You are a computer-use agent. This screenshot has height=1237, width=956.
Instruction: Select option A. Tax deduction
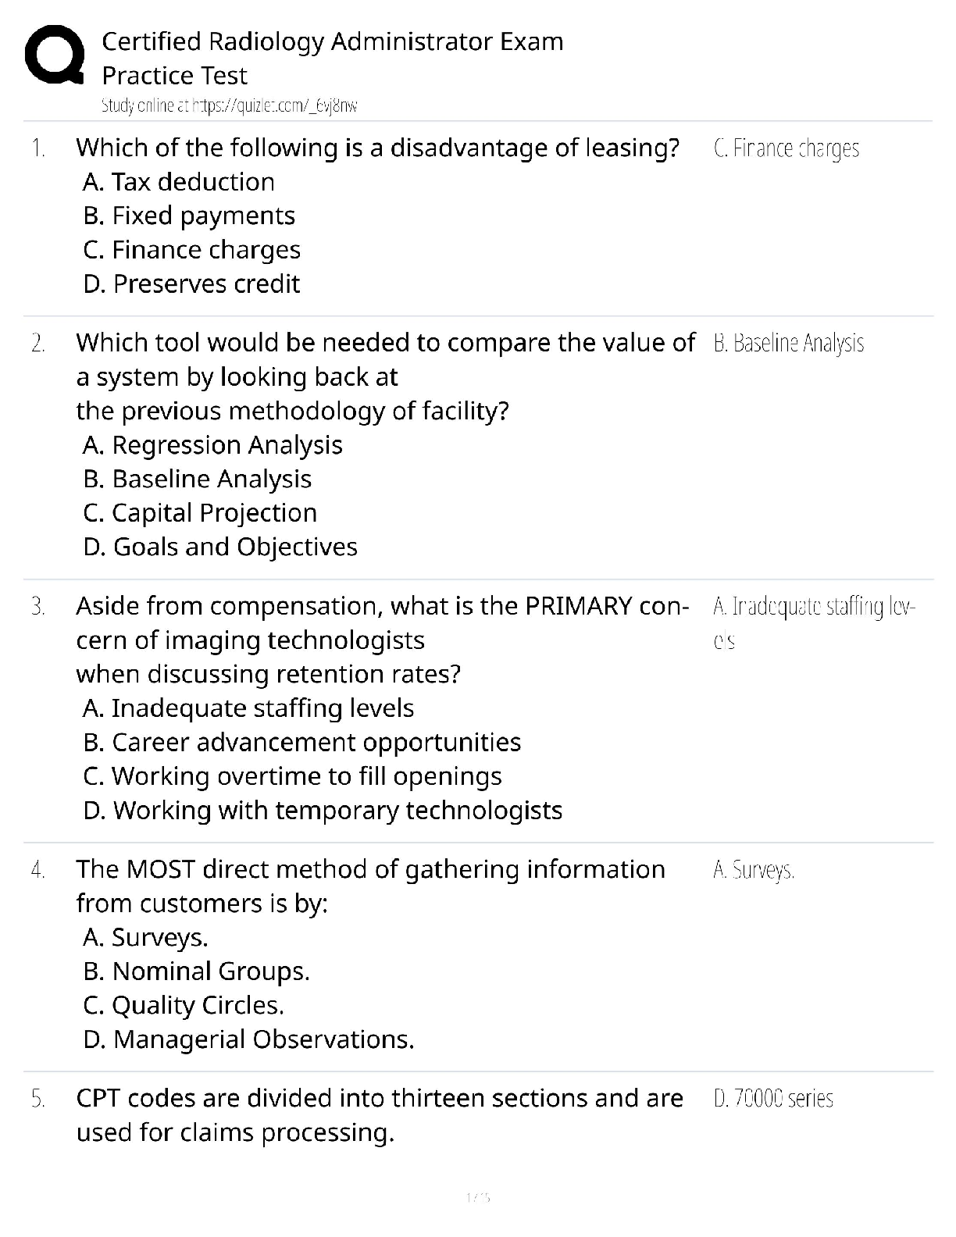[x=179, y=182]
